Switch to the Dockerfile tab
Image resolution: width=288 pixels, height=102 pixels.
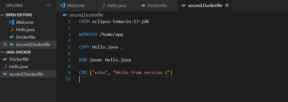tap(157, 6)
